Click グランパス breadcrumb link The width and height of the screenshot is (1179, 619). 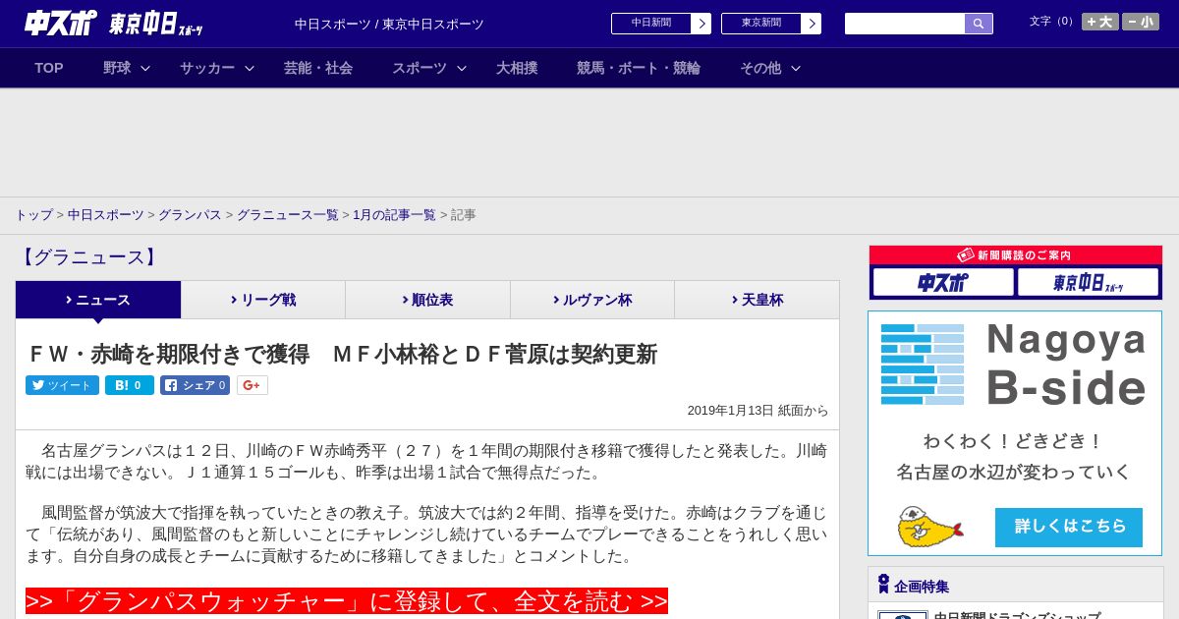(x=190, y=215)
